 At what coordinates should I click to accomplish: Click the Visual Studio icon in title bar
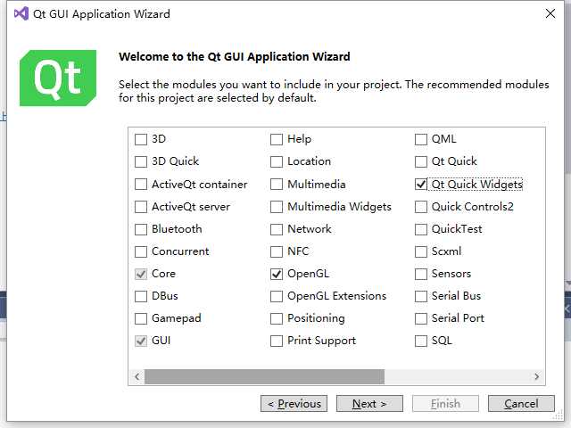[x=21, y=14]
